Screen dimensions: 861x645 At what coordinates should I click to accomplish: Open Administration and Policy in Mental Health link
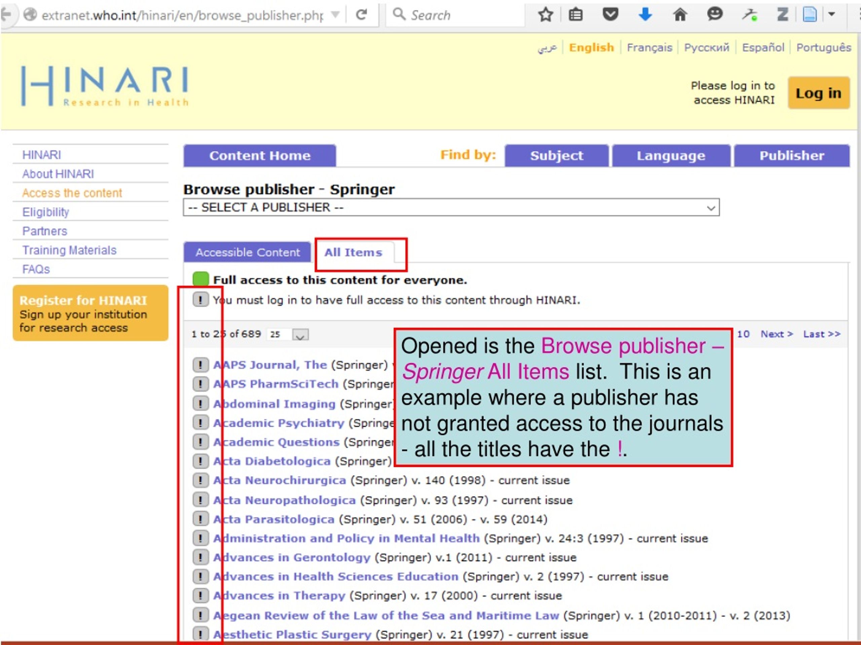point(346,538)
